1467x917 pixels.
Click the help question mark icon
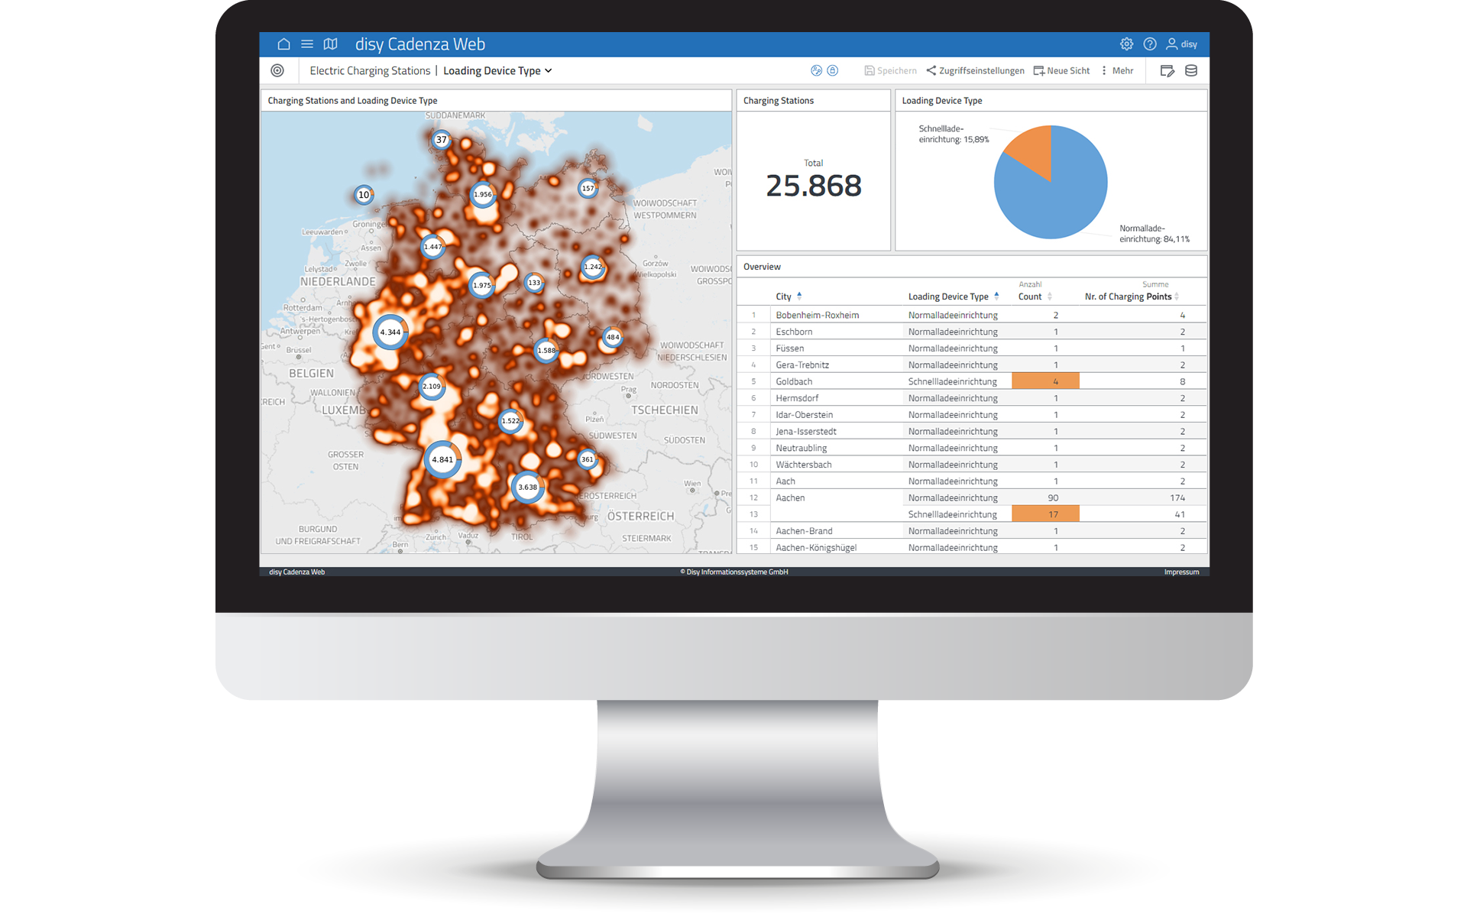point(1150,44)
